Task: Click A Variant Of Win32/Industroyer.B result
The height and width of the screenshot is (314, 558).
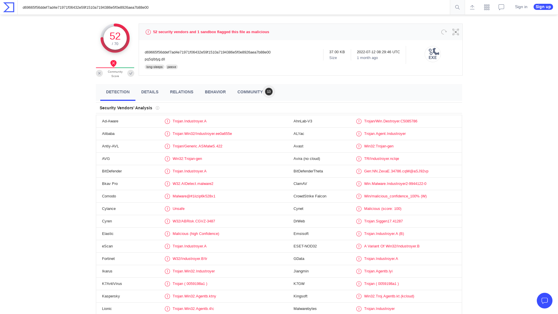Action: tap(392, 246)
